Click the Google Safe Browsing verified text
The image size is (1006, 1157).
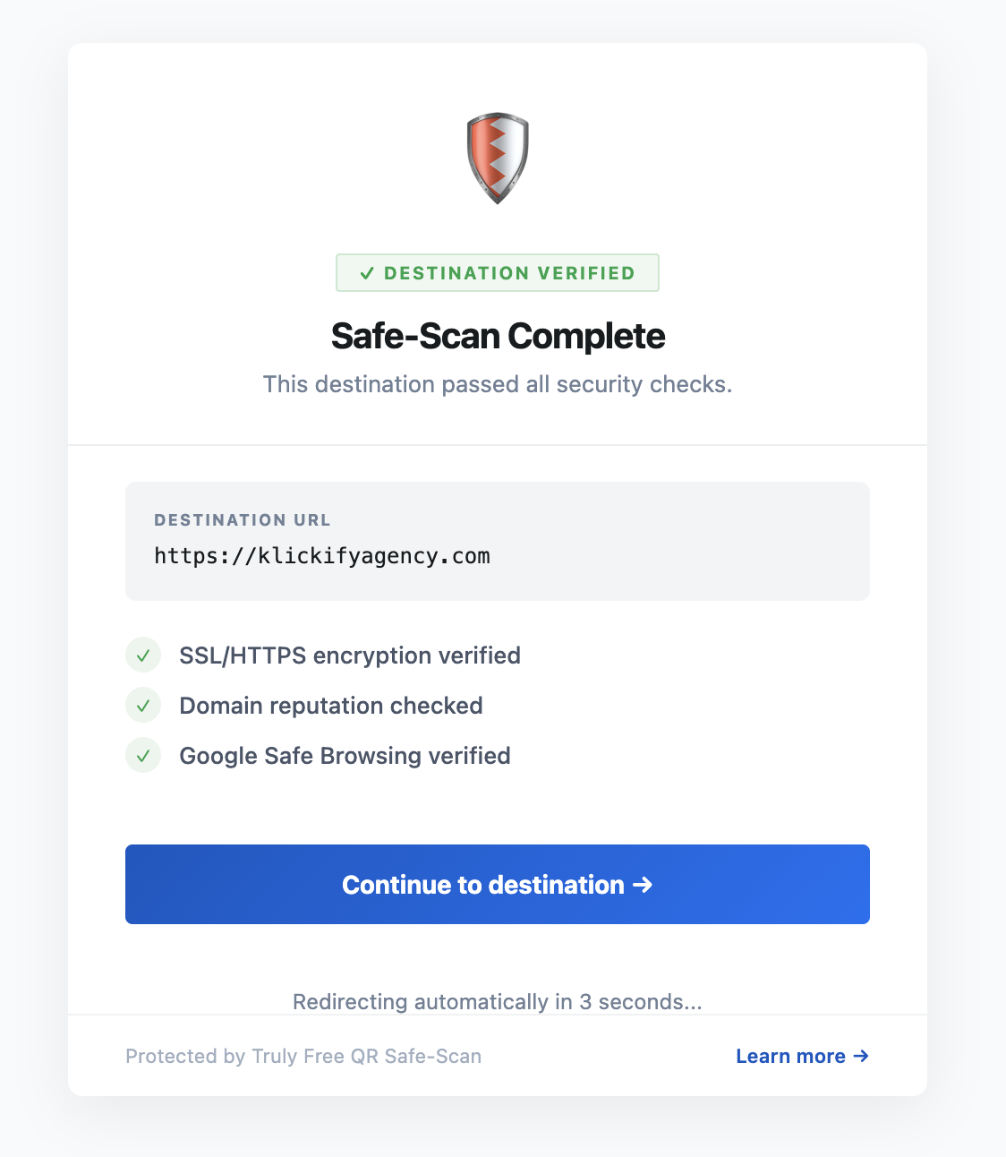[x=345, y=756]
